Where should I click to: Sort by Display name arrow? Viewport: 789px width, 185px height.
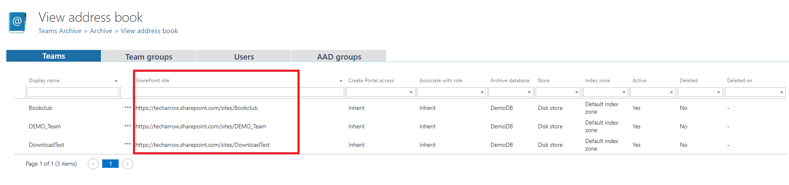[116, 81]
